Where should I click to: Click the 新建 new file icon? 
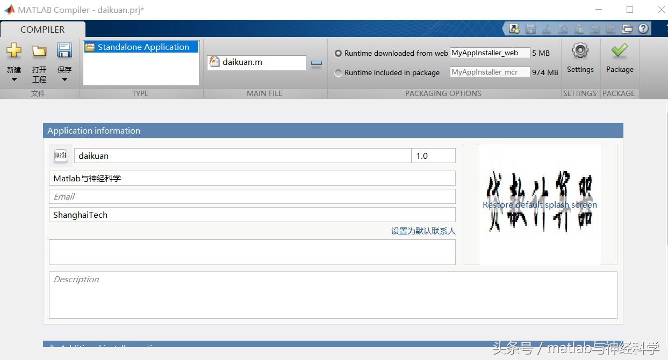[x=13, y=51]
